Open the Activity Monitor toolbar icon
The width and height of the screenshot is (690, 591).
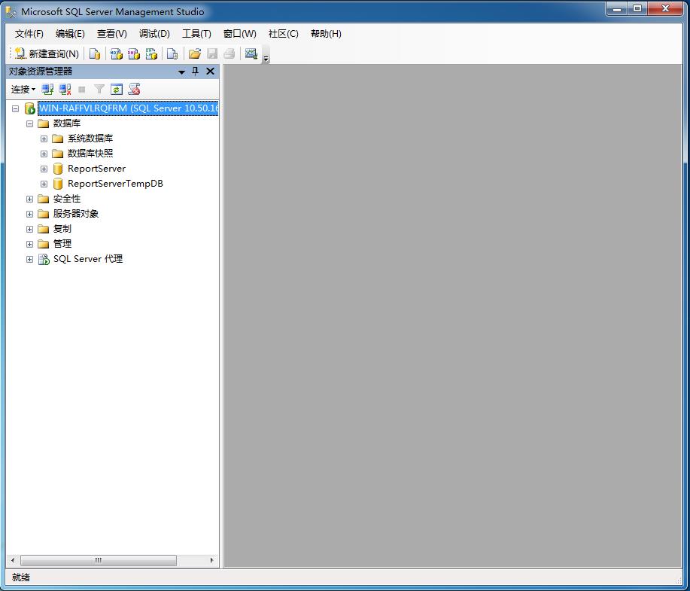[x=251, y=53]
